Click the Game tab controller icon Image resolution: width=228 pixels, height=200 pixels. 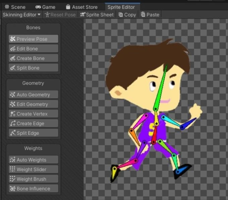[x=38, y=7]
